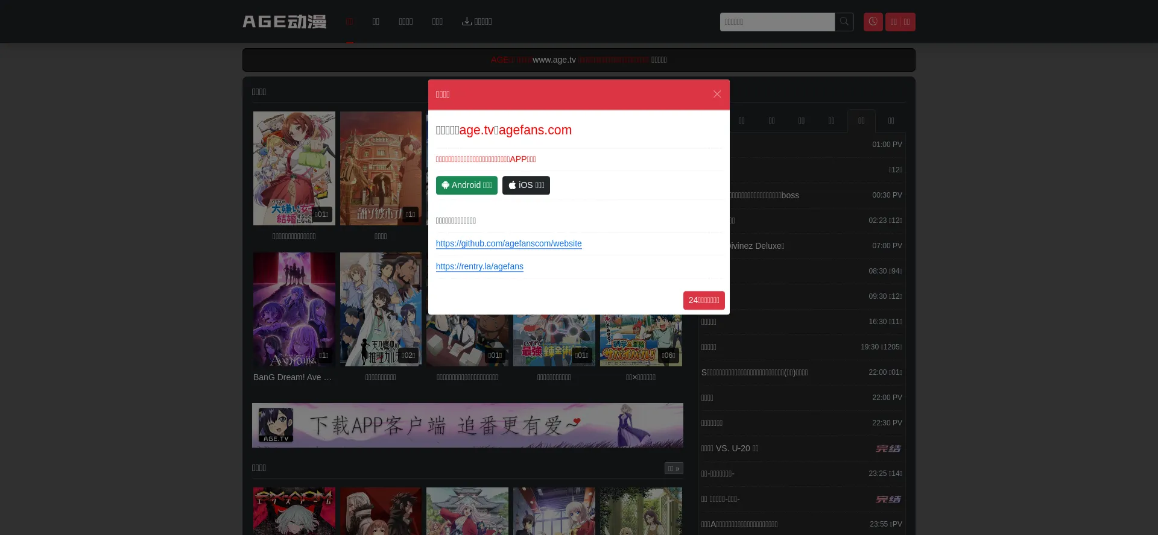The height and width of the screenshot is (535, 1158).
Task: Select the red highlighted first nav item
Action: coord(350,22)
